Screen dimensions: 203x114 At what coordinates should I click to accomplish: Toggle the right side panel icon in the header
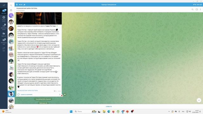[x=197, y=9]
